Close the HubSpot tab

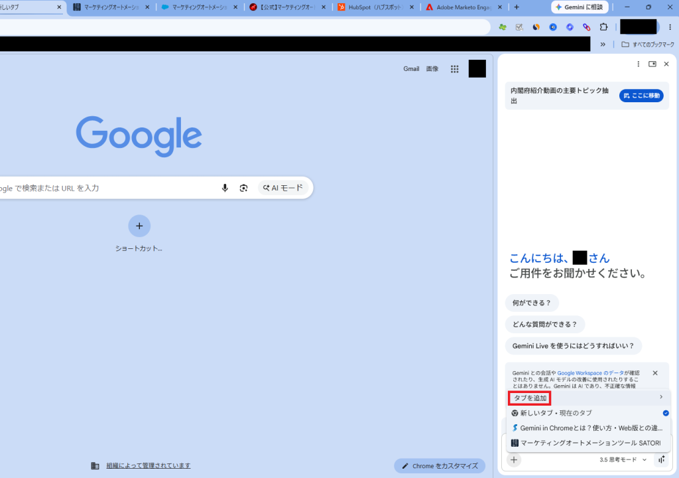click(x=412, y=7)
